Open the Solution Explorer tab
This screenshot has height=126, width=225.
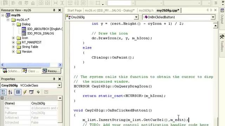11,71
